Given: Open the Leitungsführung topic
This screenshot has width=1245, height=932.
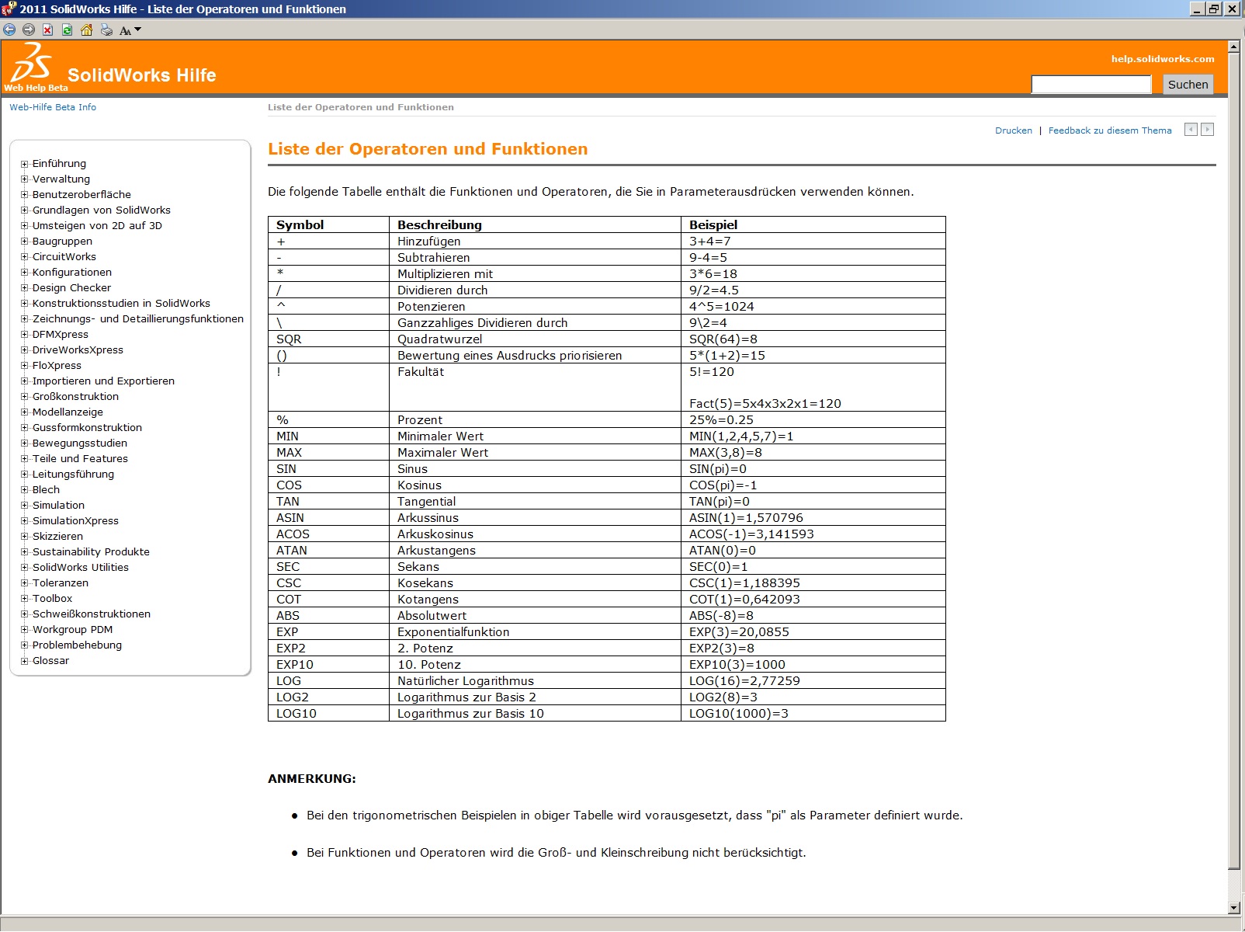Looking at the screenshot, I should [73, 475].
